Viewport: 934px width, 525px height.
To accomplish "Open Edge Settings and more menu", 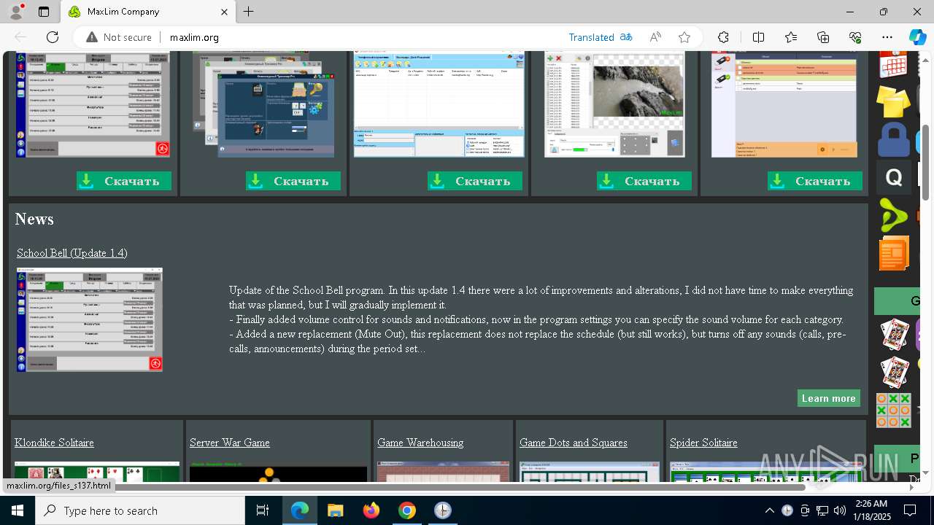I will (x=887, y=37).
